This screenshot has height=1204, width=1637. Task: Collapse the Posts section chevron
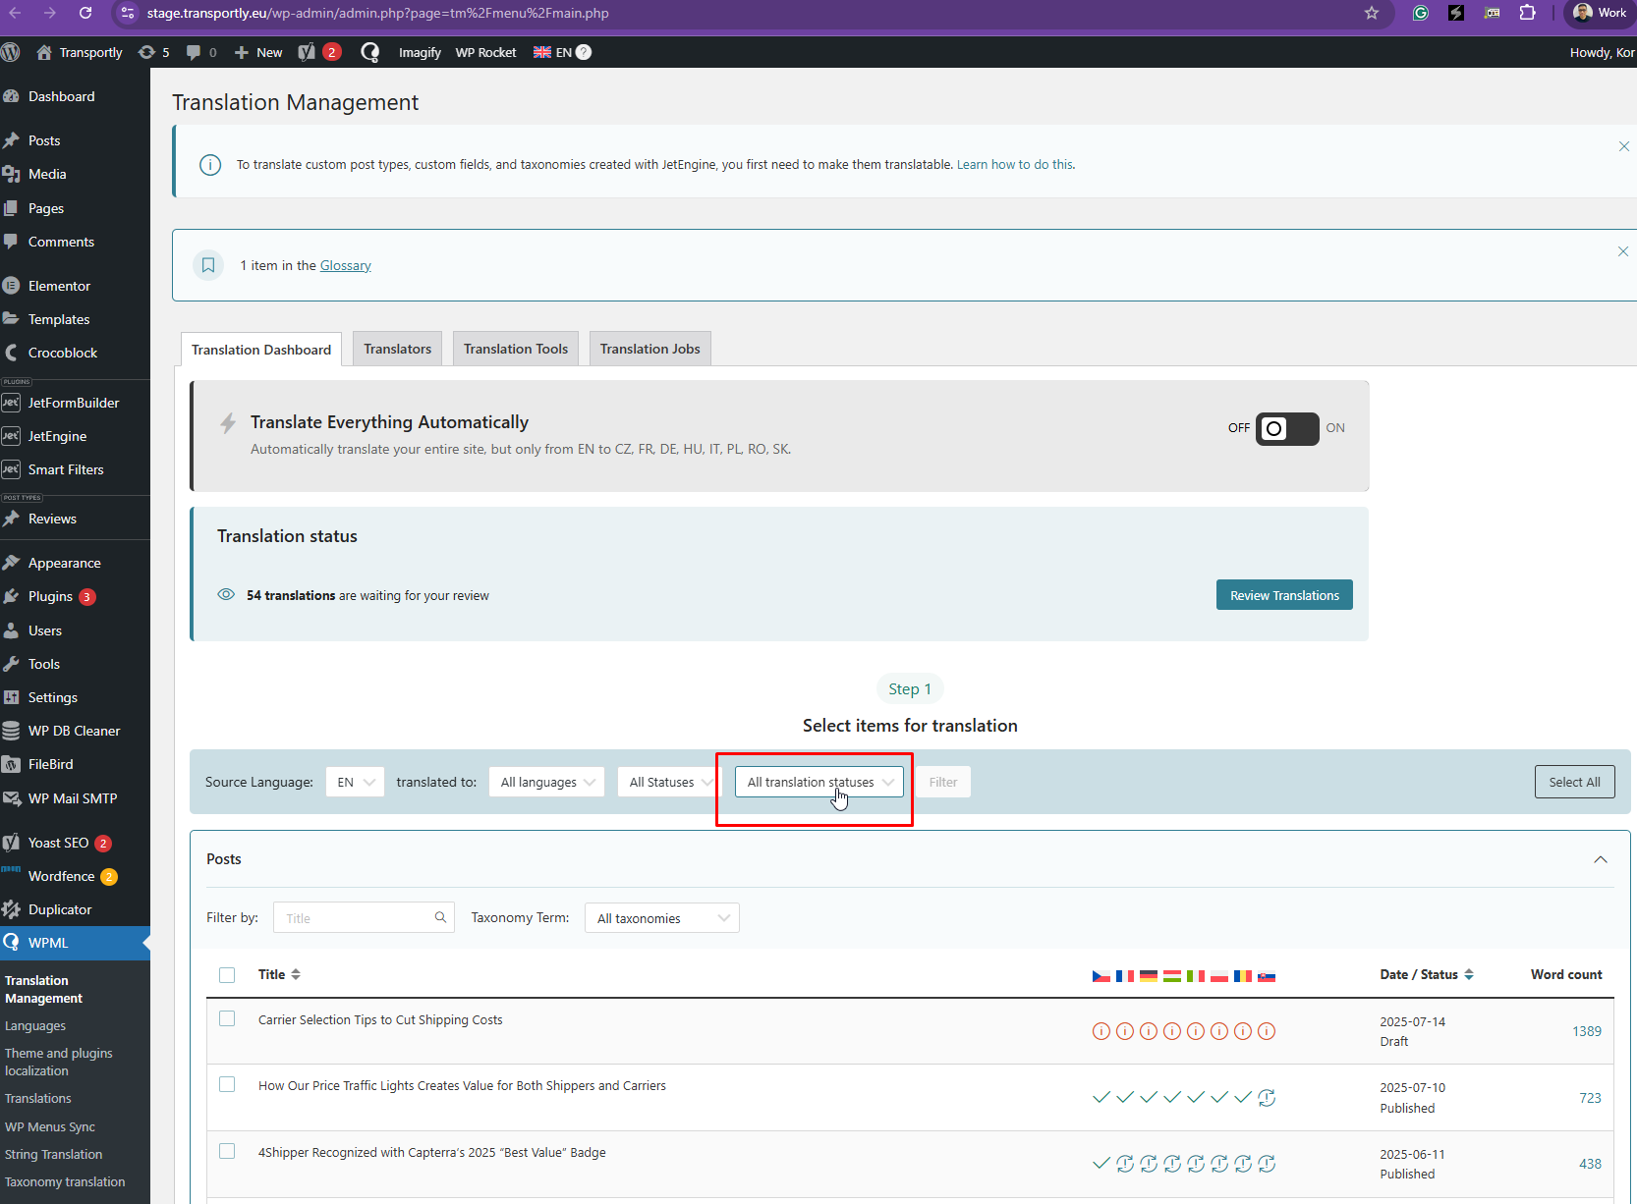(x=1600, y=859)
